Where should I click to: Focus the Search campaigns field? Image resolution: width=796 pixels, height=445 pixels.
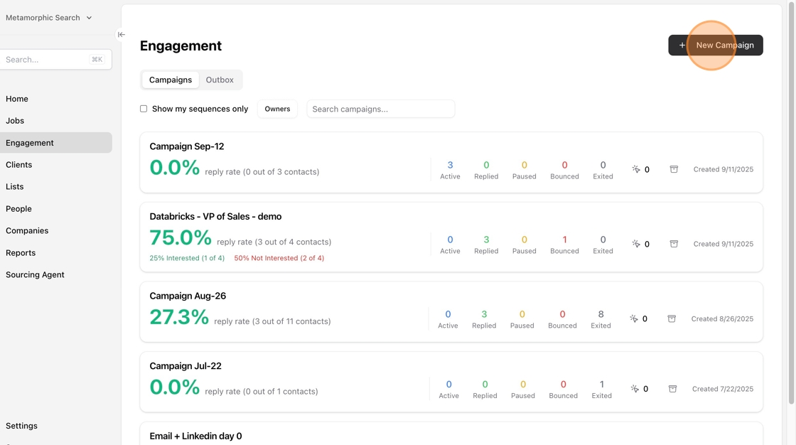click(x=380, y=109)
